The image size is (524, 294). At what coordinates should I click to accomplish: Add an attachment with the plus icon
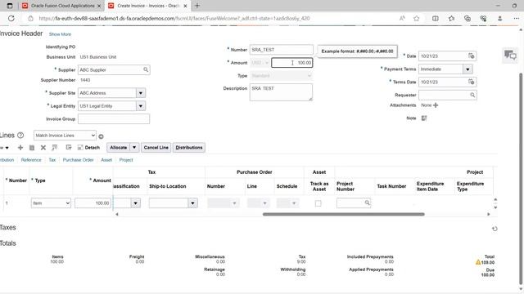[x=436, y=105]
